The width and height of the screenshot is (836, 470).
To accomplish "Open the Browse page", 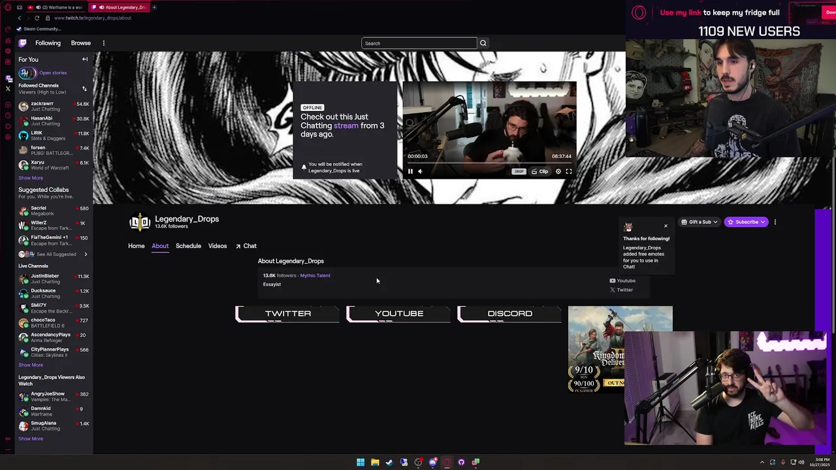I will (x=81, y=43).
